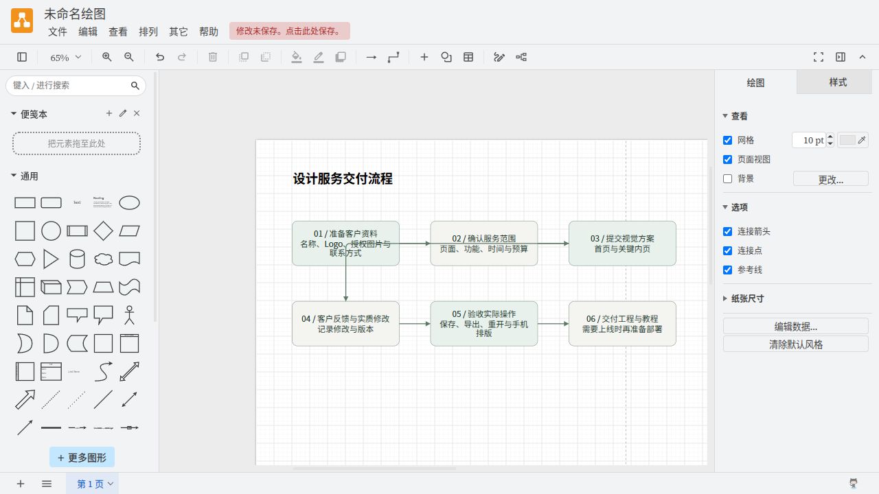Open the 帮助 menu

coord(209,32)
